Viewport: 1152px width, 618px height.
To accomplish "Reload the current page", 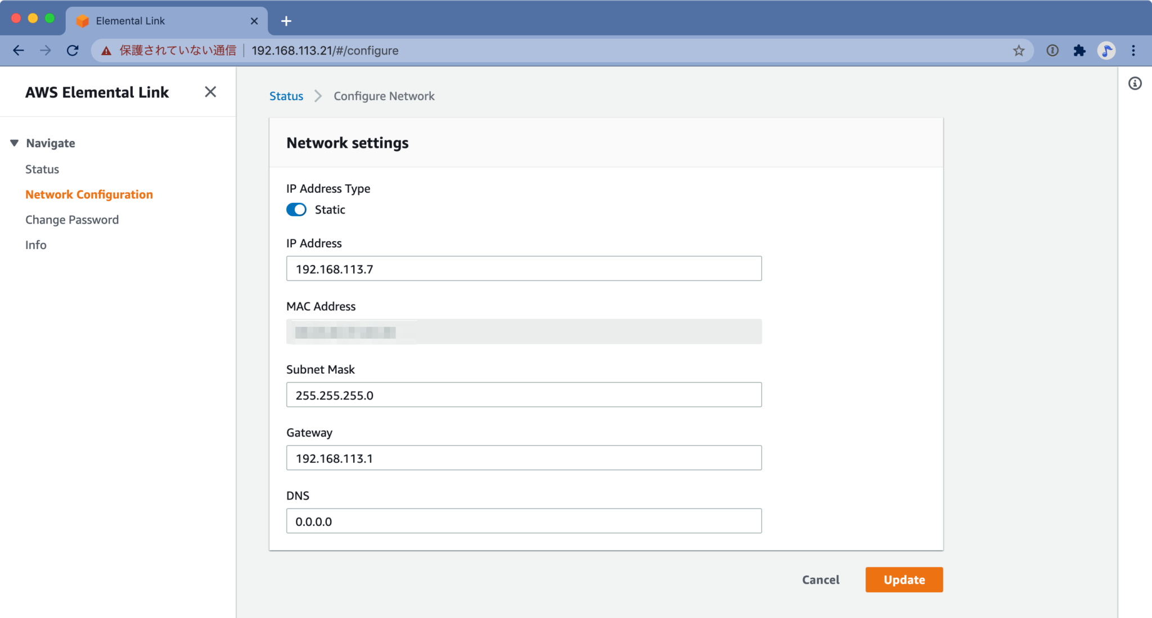I will tap(73, 51).
